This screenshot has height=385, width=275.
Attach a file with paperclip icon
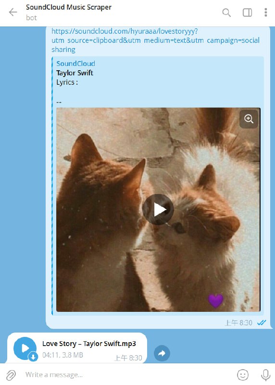pyautogui.click(x=11, y=375)
